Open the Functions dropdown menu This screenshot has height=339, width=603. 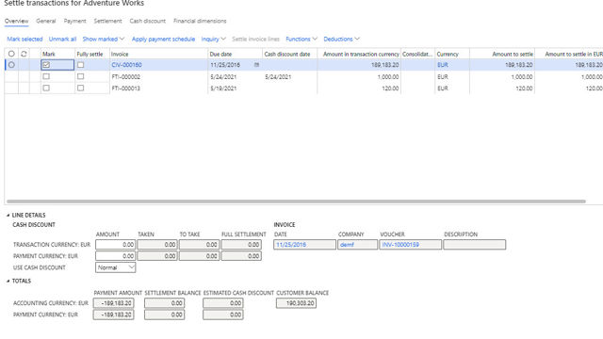tap(301, 39)
